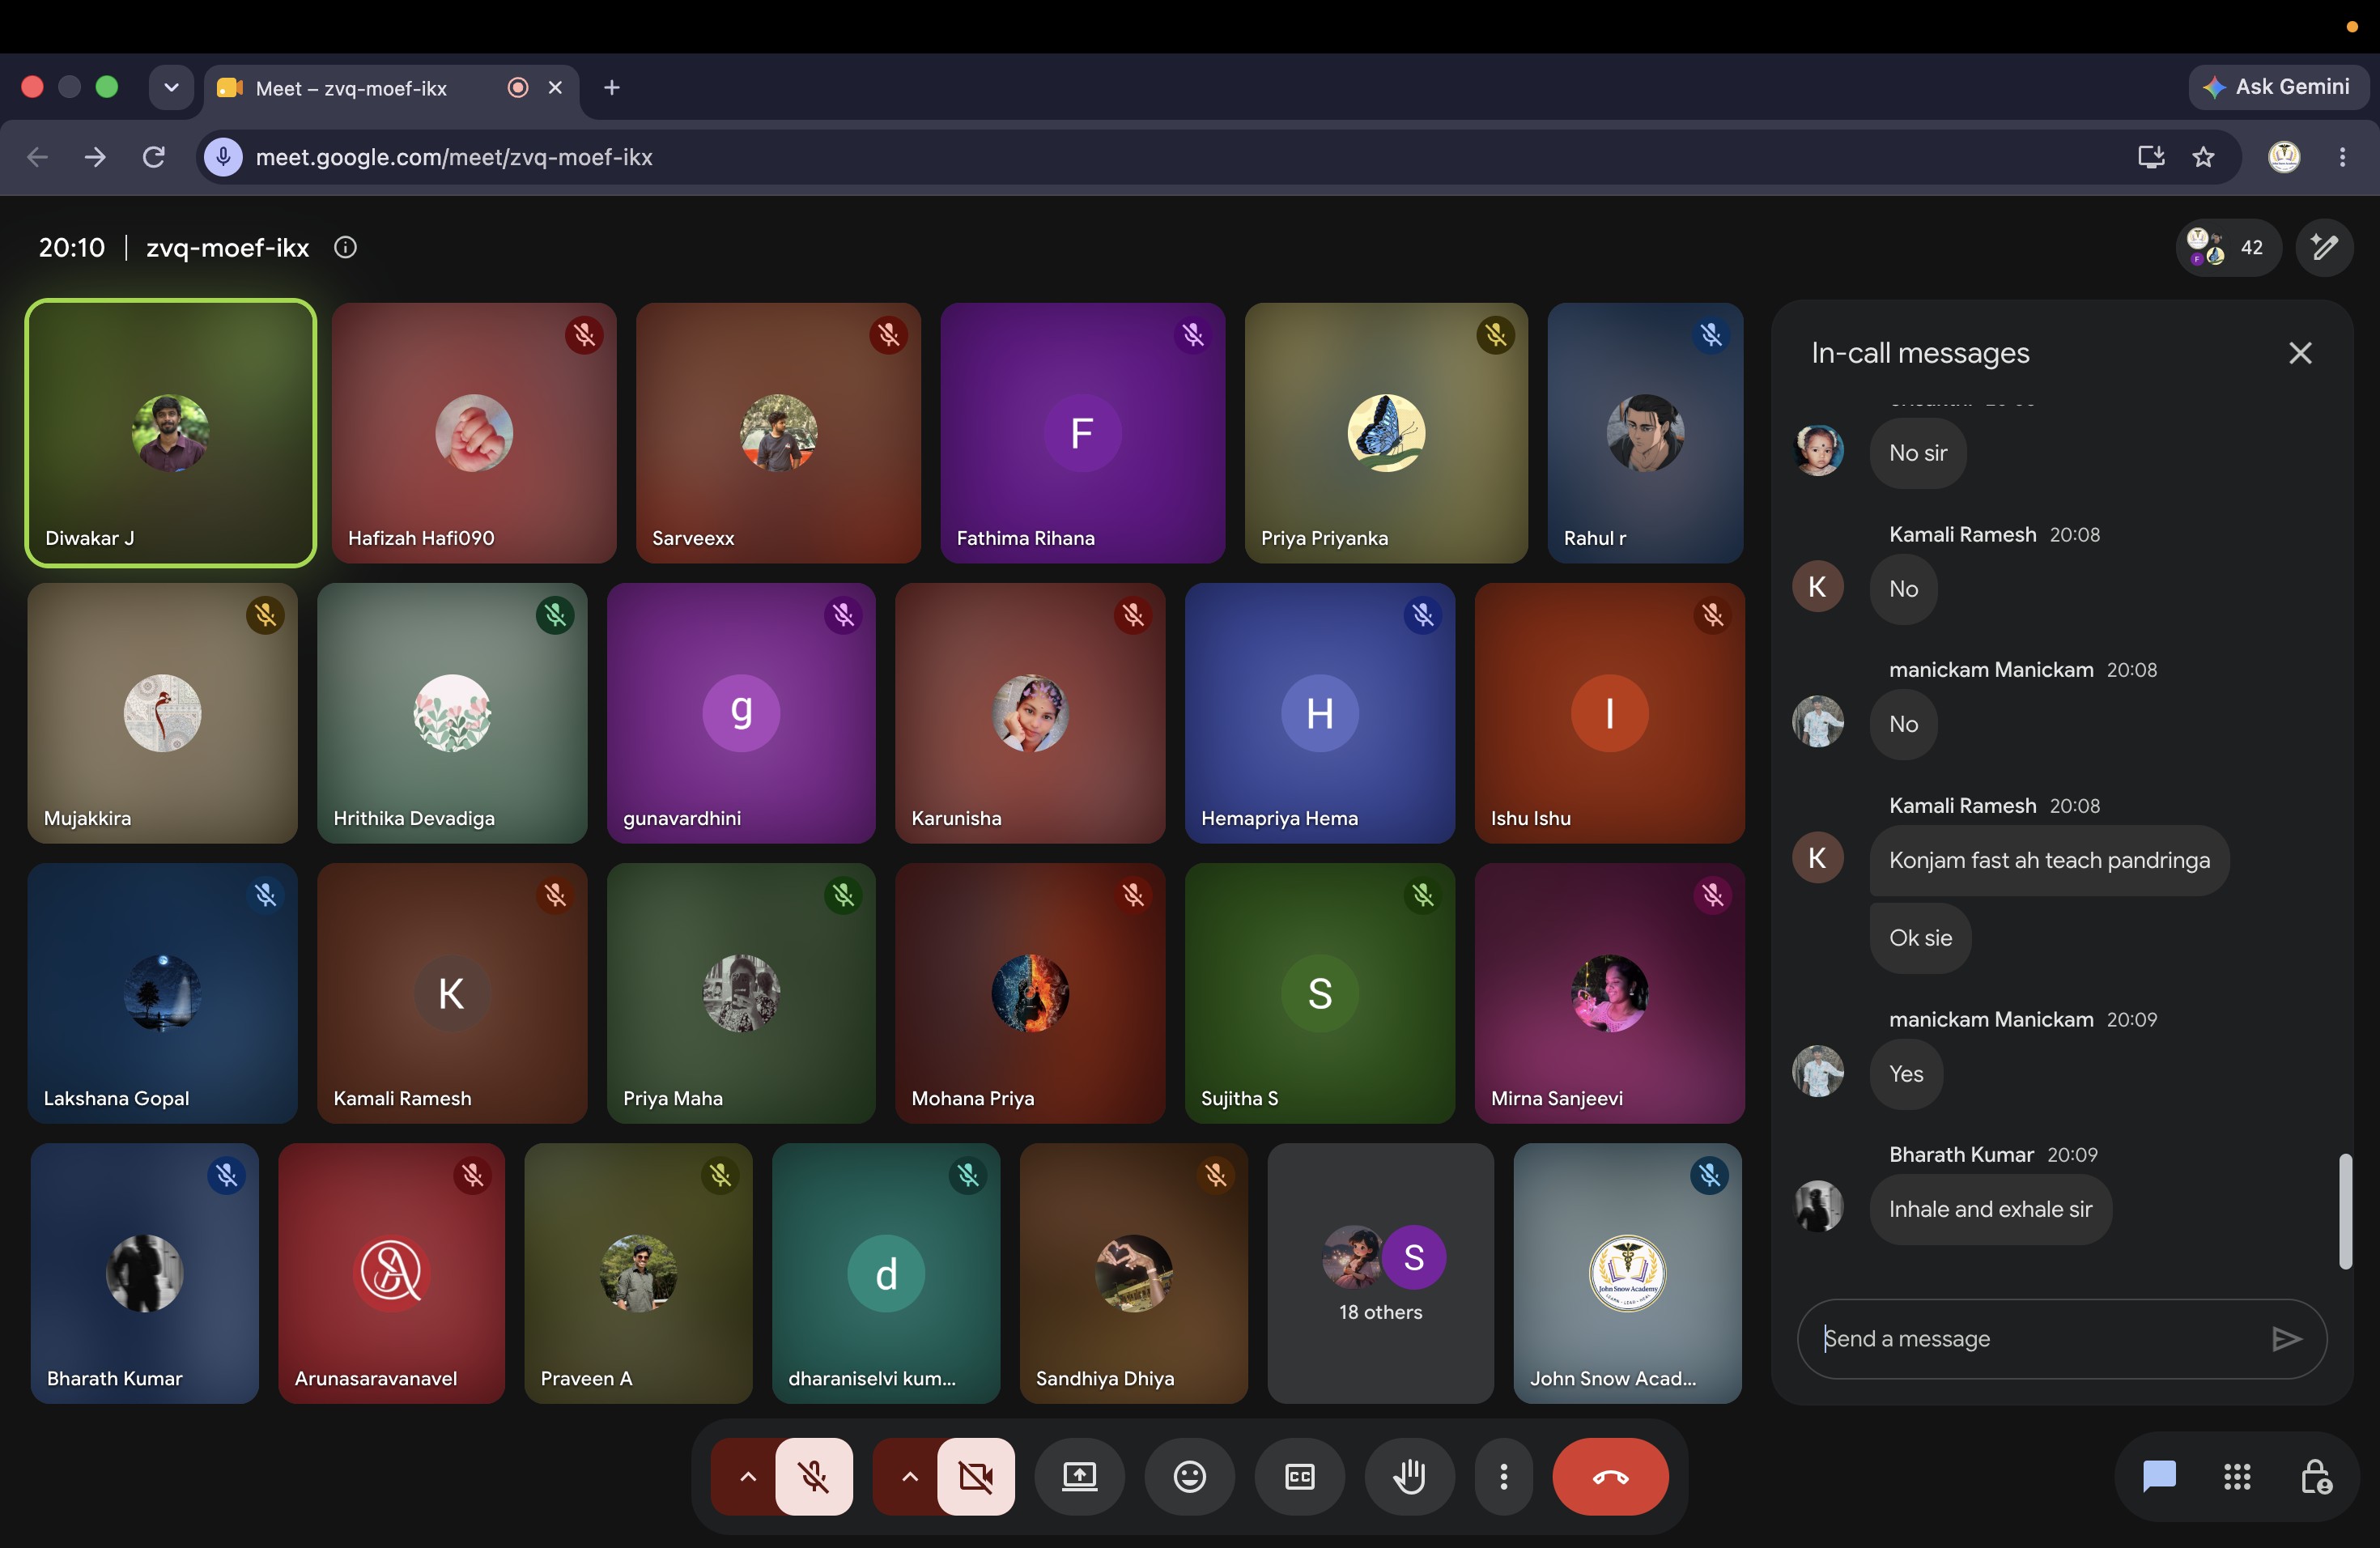Turn on the camera button

[x=976, y=1476]
